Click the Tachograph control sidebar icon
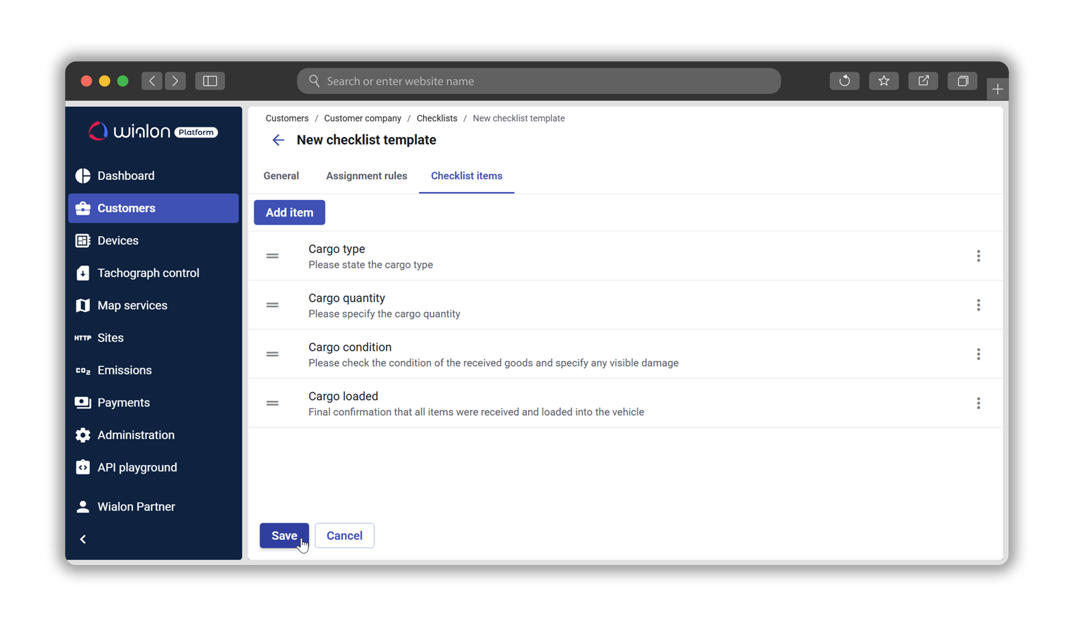Viewport: 1074px width, 632px height. (x=83, y=273)
